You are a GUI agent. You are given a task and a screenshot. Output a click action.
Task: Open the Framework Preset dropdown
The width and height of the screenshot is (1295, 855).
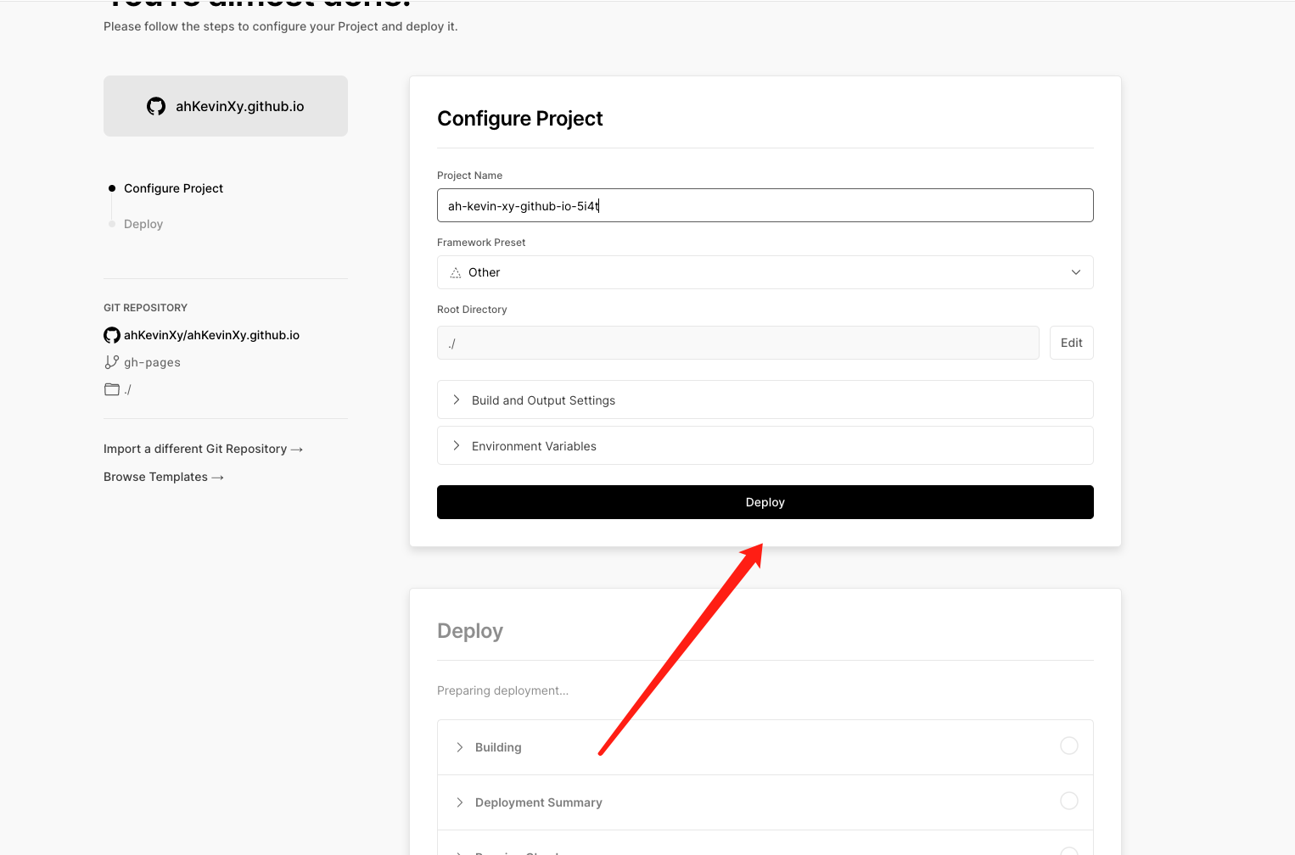point(764,272)
